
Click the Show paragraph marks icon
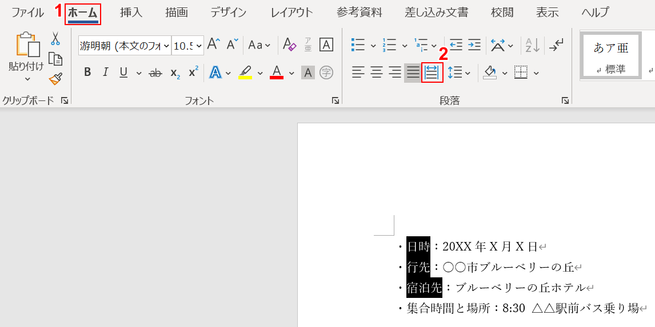(556, 45)
